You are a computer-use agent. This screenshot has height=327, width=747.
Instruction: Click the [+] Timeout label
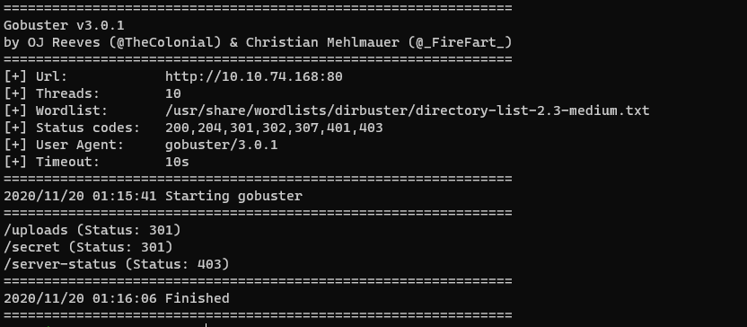(52, 162)
